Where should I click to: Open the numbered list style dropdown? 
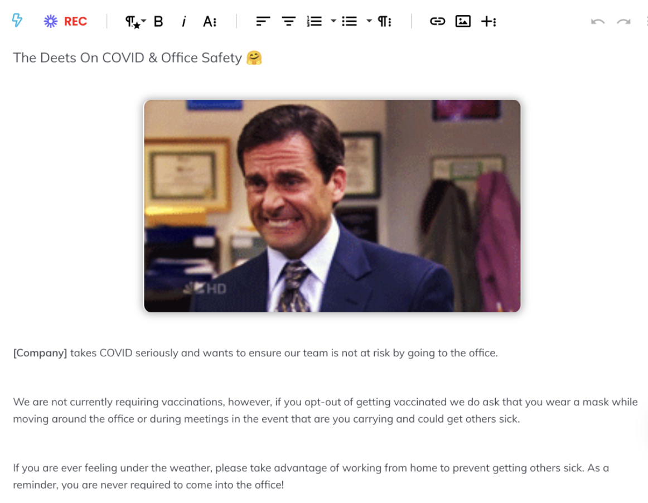pyautogui.click(x=333, y=21)
